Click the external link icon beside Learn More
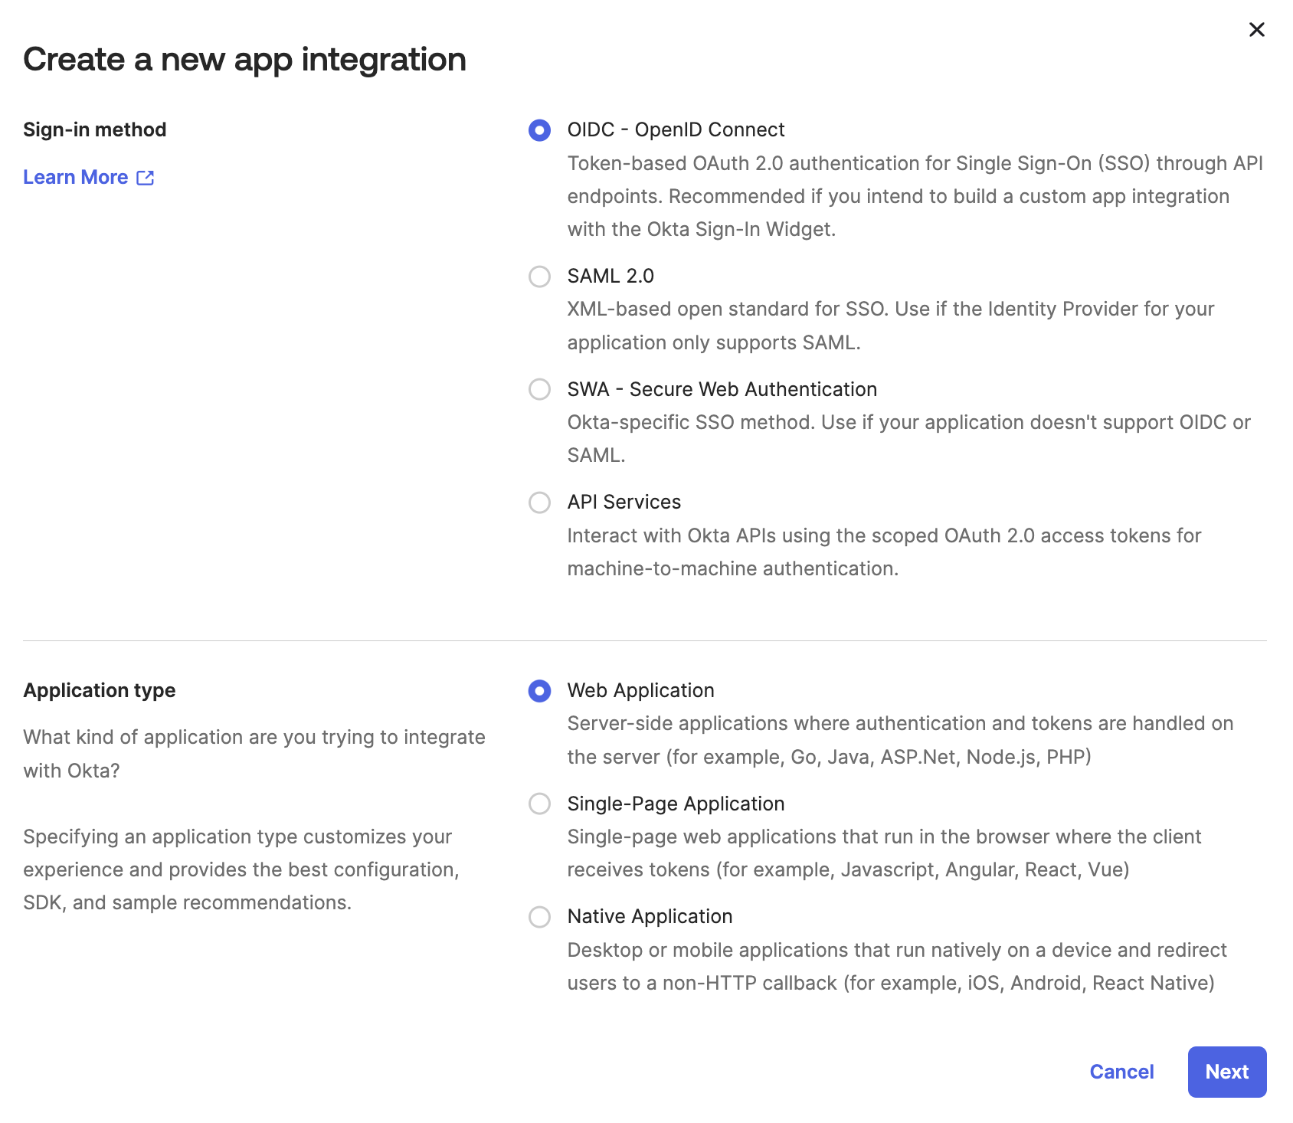This screenshot has height=1123, width=1293. coord(146,177)
